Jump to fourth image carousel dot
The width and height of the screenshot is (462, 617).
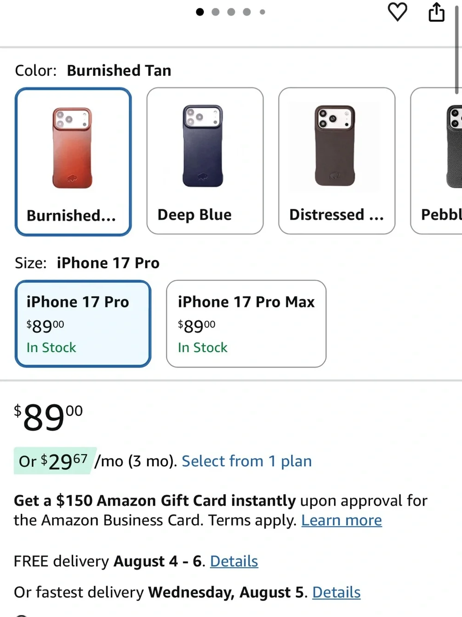(247, 12)
